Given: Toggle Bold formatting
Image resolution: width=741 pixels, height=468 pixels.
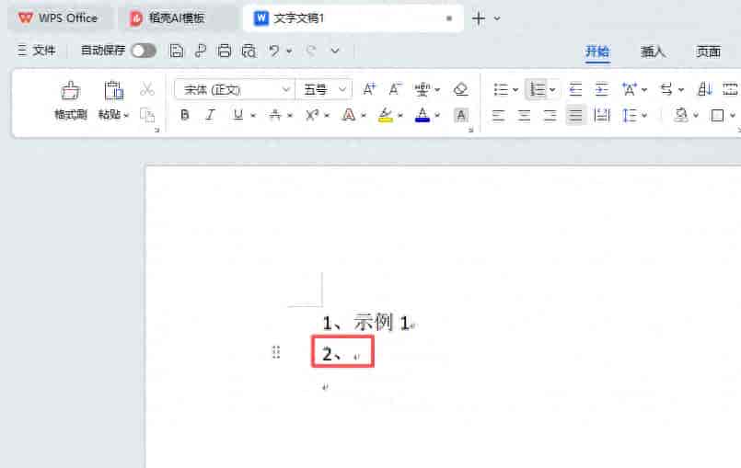Looking at the screenshot, I should [185, 115].
